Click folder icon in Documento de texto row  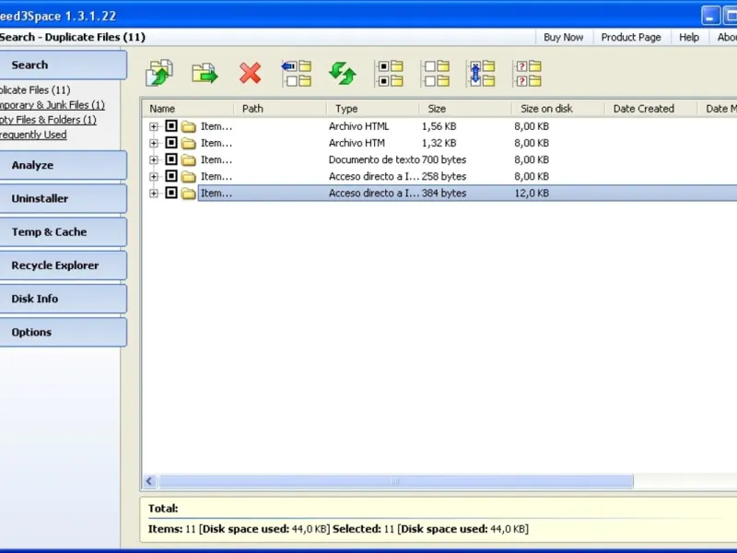189,159
